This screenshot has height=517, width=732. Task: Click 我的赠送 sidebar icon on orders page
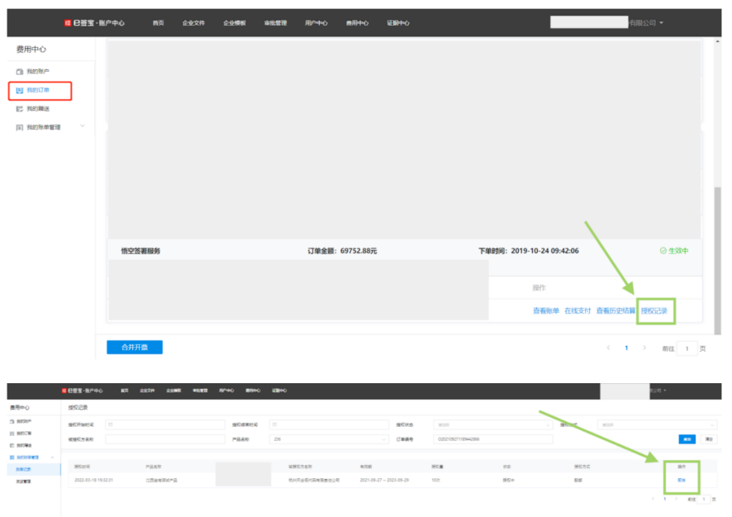click(x=20, y=109)
